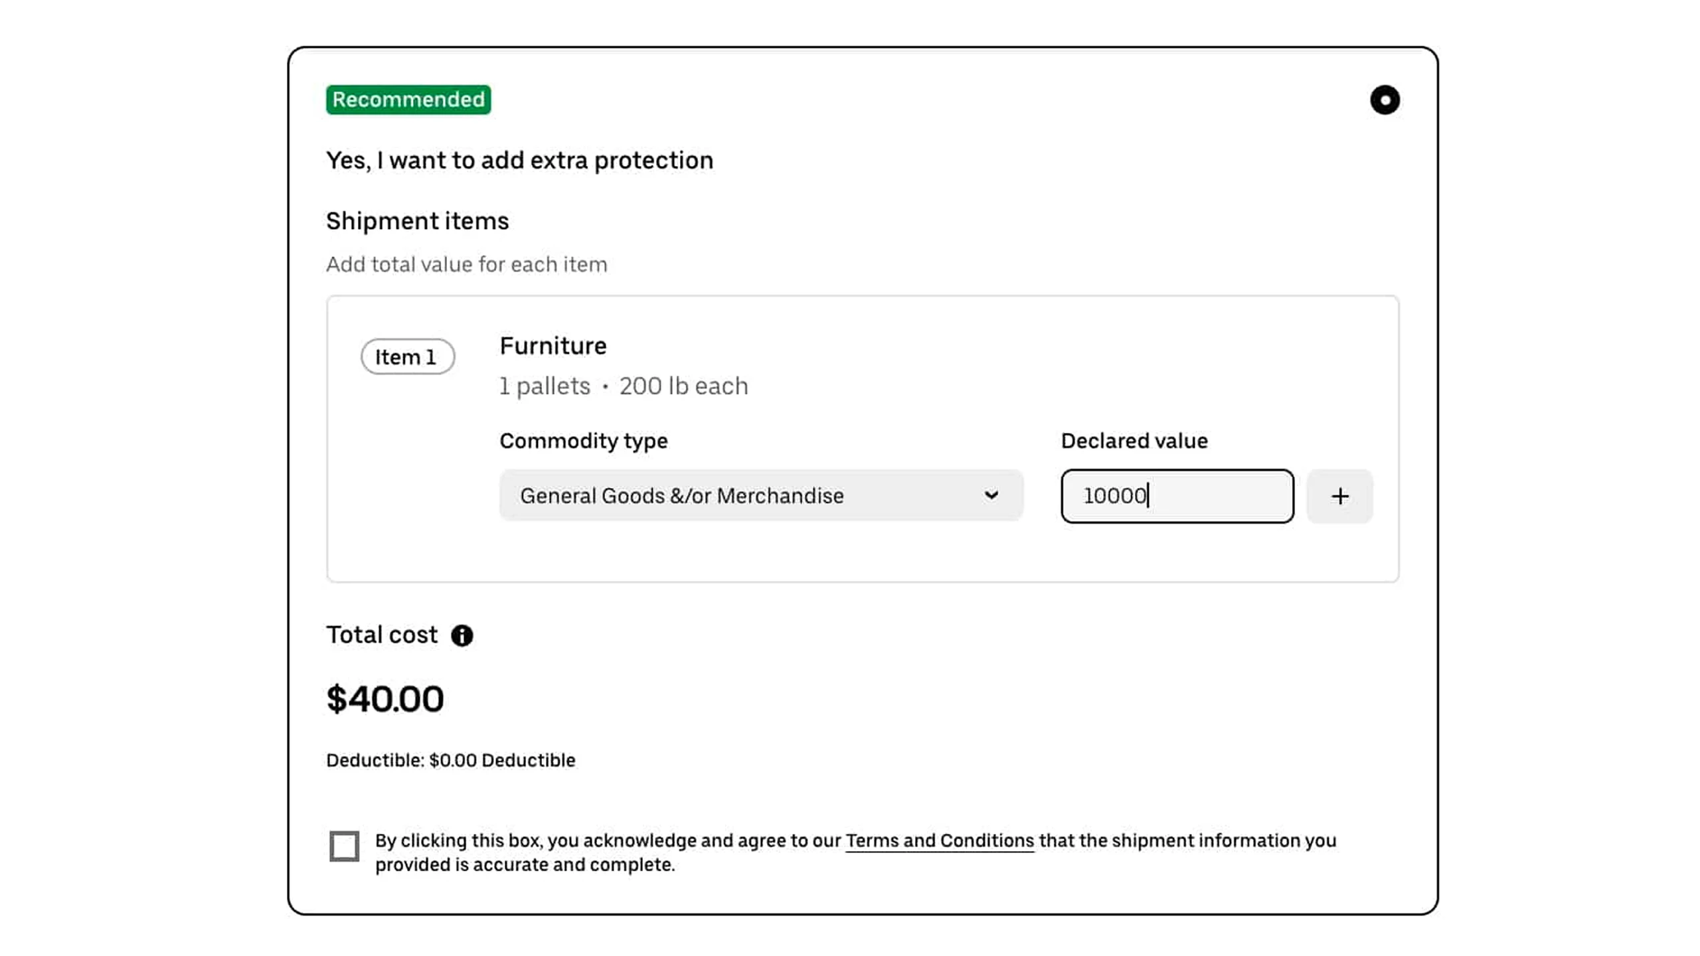Open the Terms and Conditions link
The height and width of the screenshot is (956, 1700).
coord(939,840)
